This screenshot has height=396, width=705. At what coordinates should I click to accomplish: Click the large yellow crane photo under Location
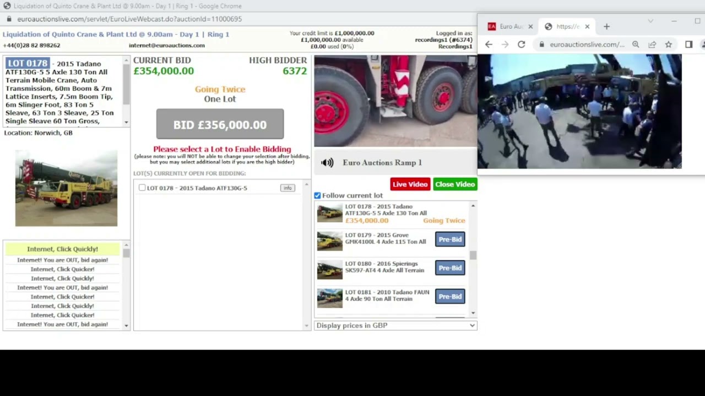(x=66, y=188)
